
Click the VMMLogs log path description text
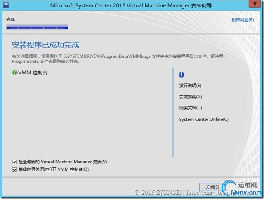(119, 58)
